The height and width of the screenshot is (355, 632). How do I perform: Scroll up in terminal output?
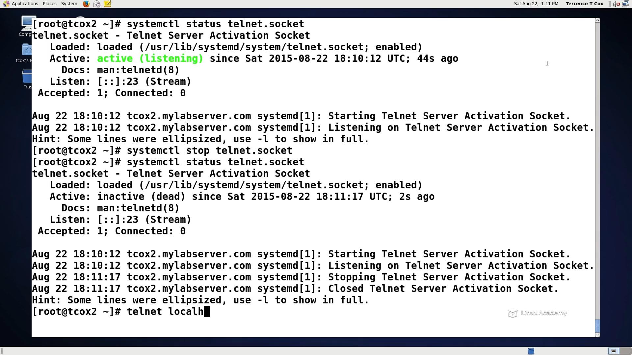(x=597, y=20)
